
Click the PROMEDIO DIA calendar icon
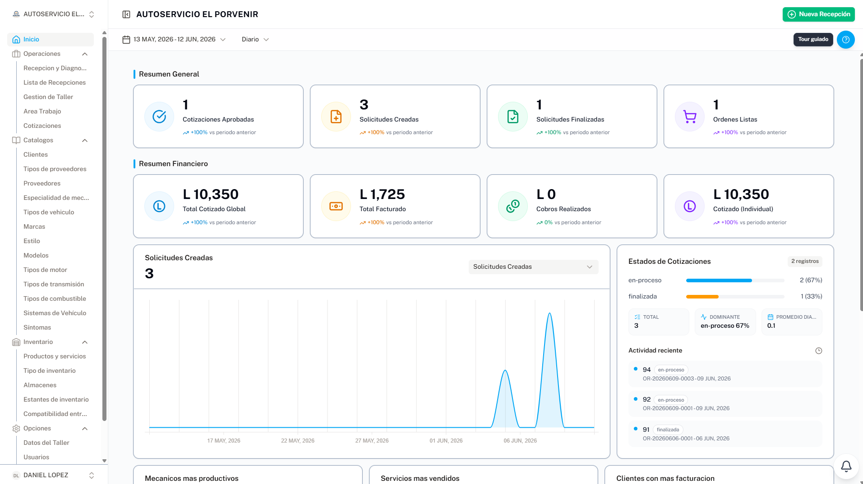coord(771,317)
